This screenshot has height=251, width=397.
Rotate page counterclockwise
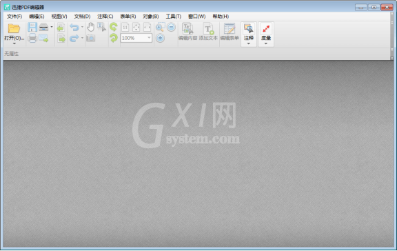(114, 27)
